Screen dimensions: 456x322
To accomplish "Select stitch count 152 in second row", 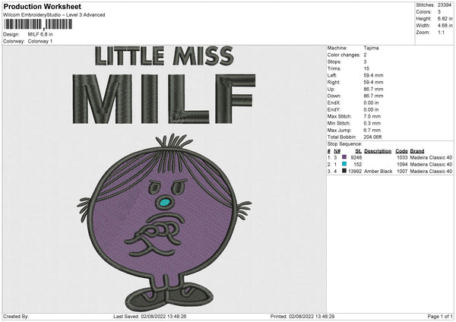I will pos(358,165).
